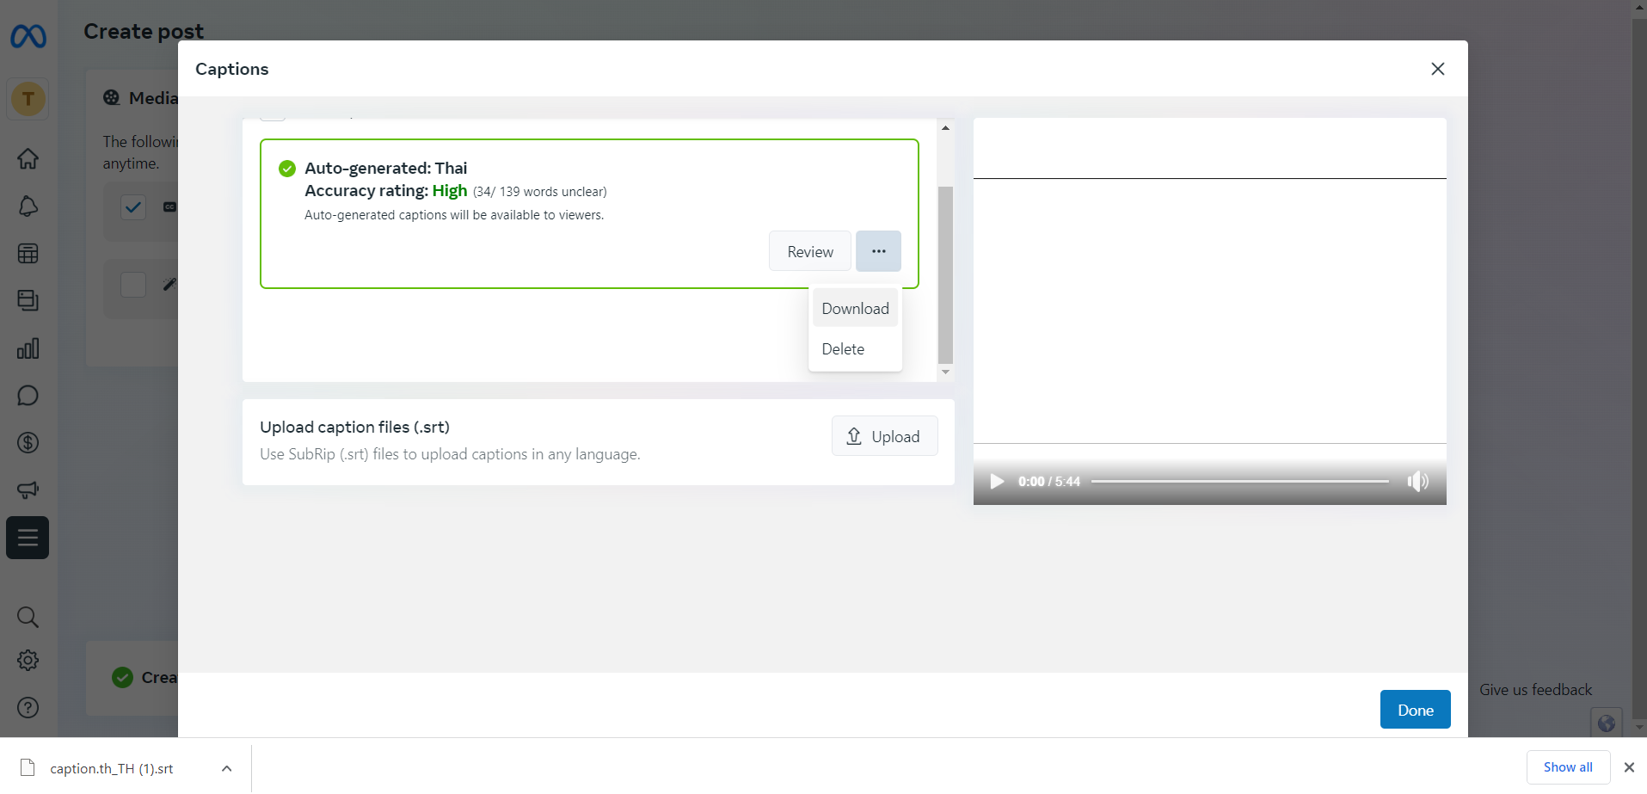Image resolution: width=1647 pixels, height=794 pixels.
Task: Open the Monetization dollar icon
Action: (28, 443)
